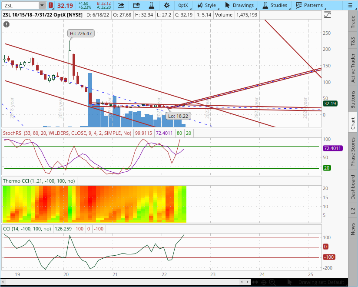Toggle the horizontal expand arrows at bottom
Screen dimensions: 358x287
pos(254,283)
